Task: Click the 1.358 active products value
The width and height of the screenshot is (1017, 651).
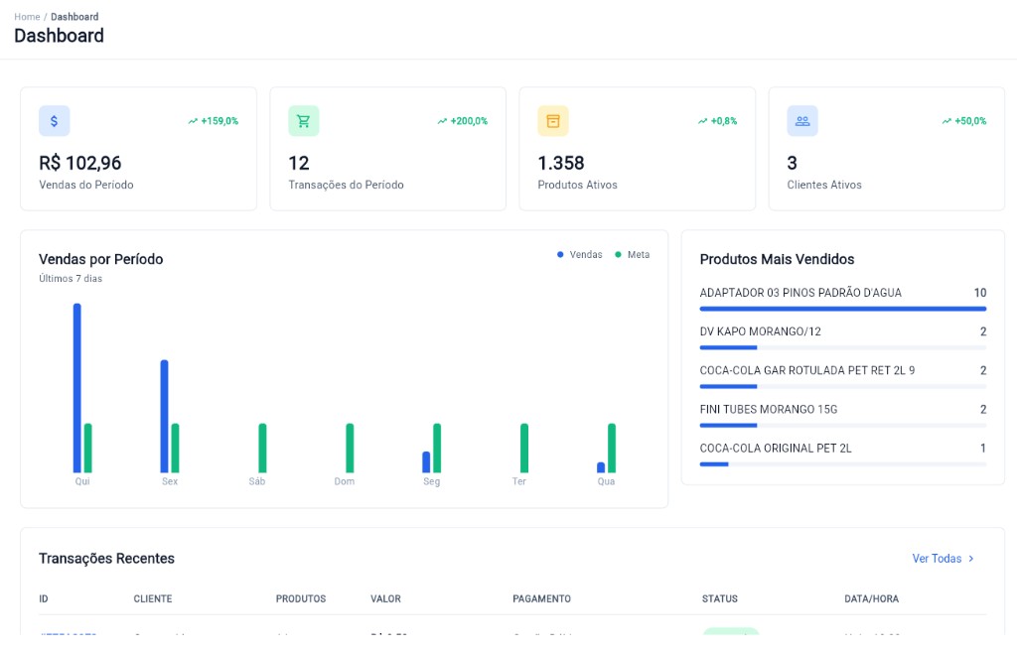Action: (x=561, y=163)
